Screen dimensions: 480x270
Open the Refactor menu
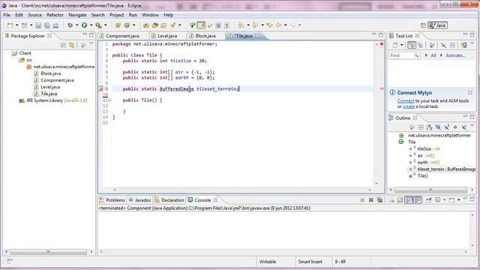point(55,15)
